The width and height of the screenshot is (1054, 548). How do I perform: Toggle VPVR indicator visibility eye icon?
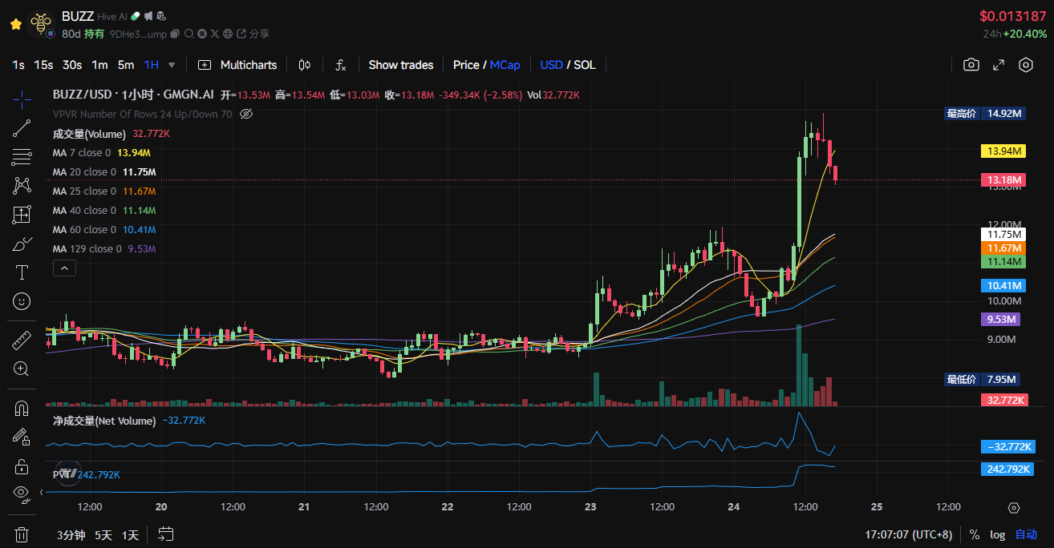(247, 114)
